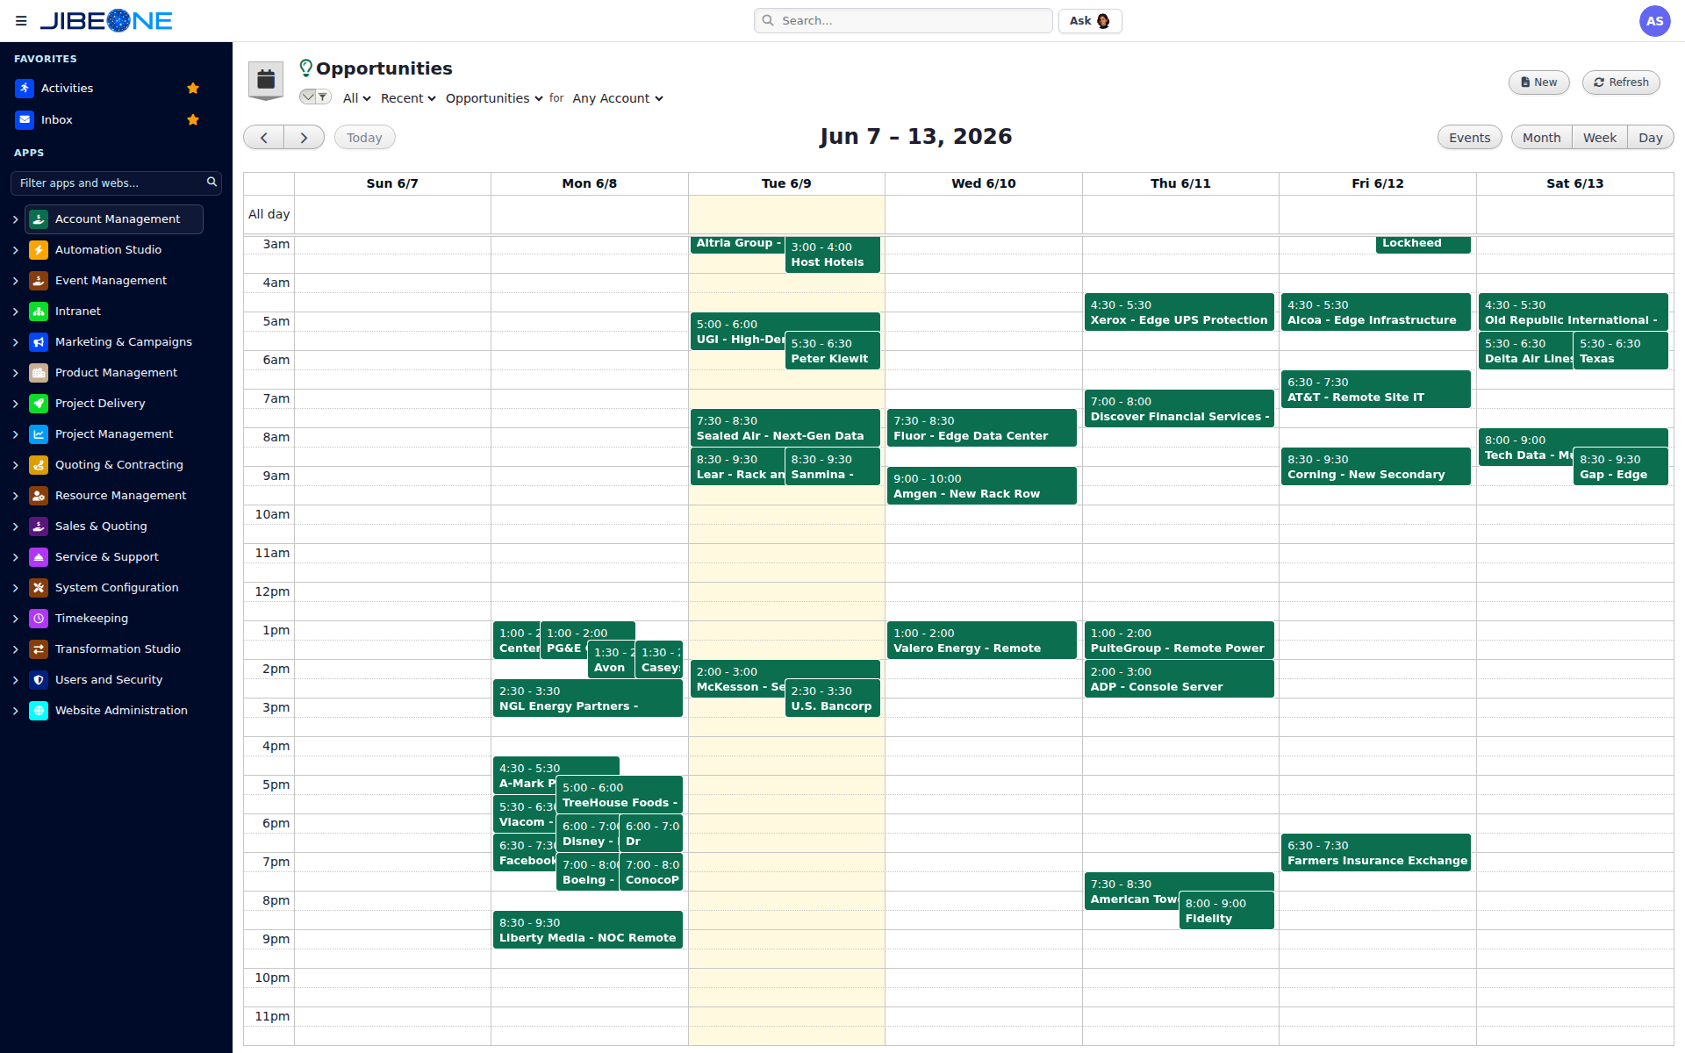This screenshot has width=1685, height=1053.
Task: Click the Users and Security app icon
Action: (39, 680)
